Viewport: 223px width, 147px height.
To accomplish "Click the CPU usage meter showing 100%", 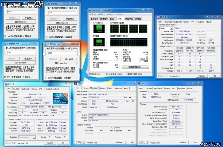I will [x=99, y=29].
